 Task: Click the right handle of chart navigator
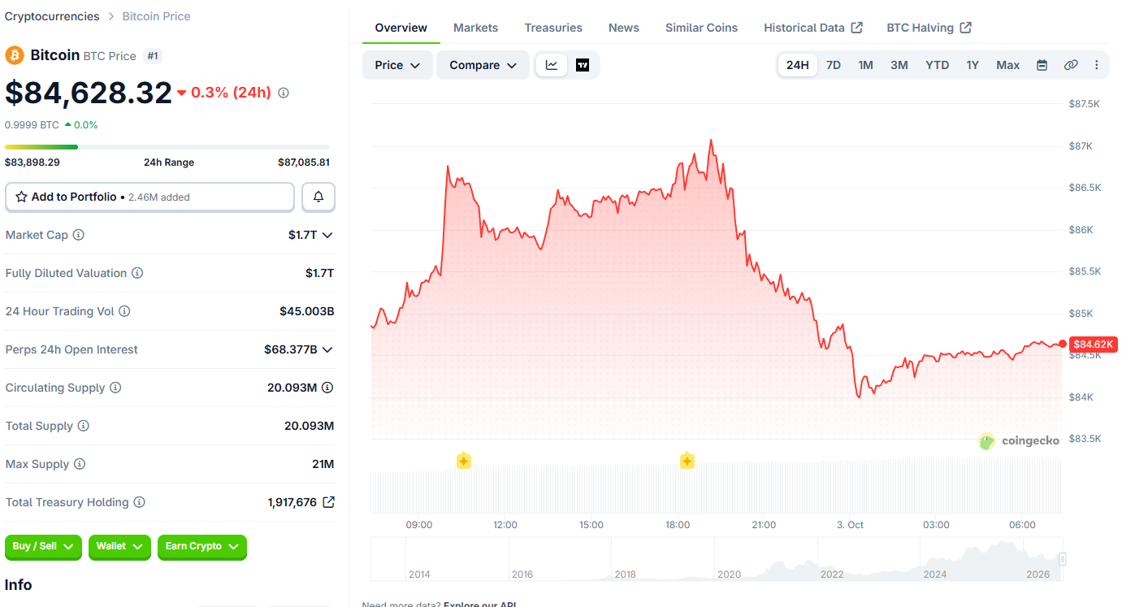click(1062, 559)
